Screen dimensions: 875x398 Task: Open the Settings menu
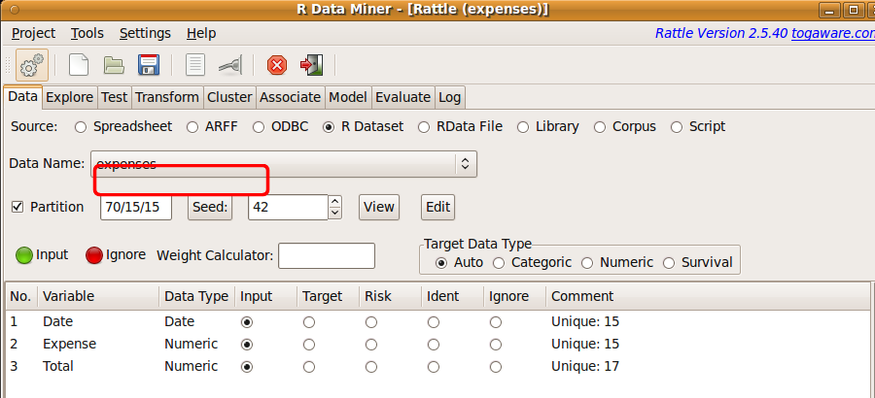[145, 33]
